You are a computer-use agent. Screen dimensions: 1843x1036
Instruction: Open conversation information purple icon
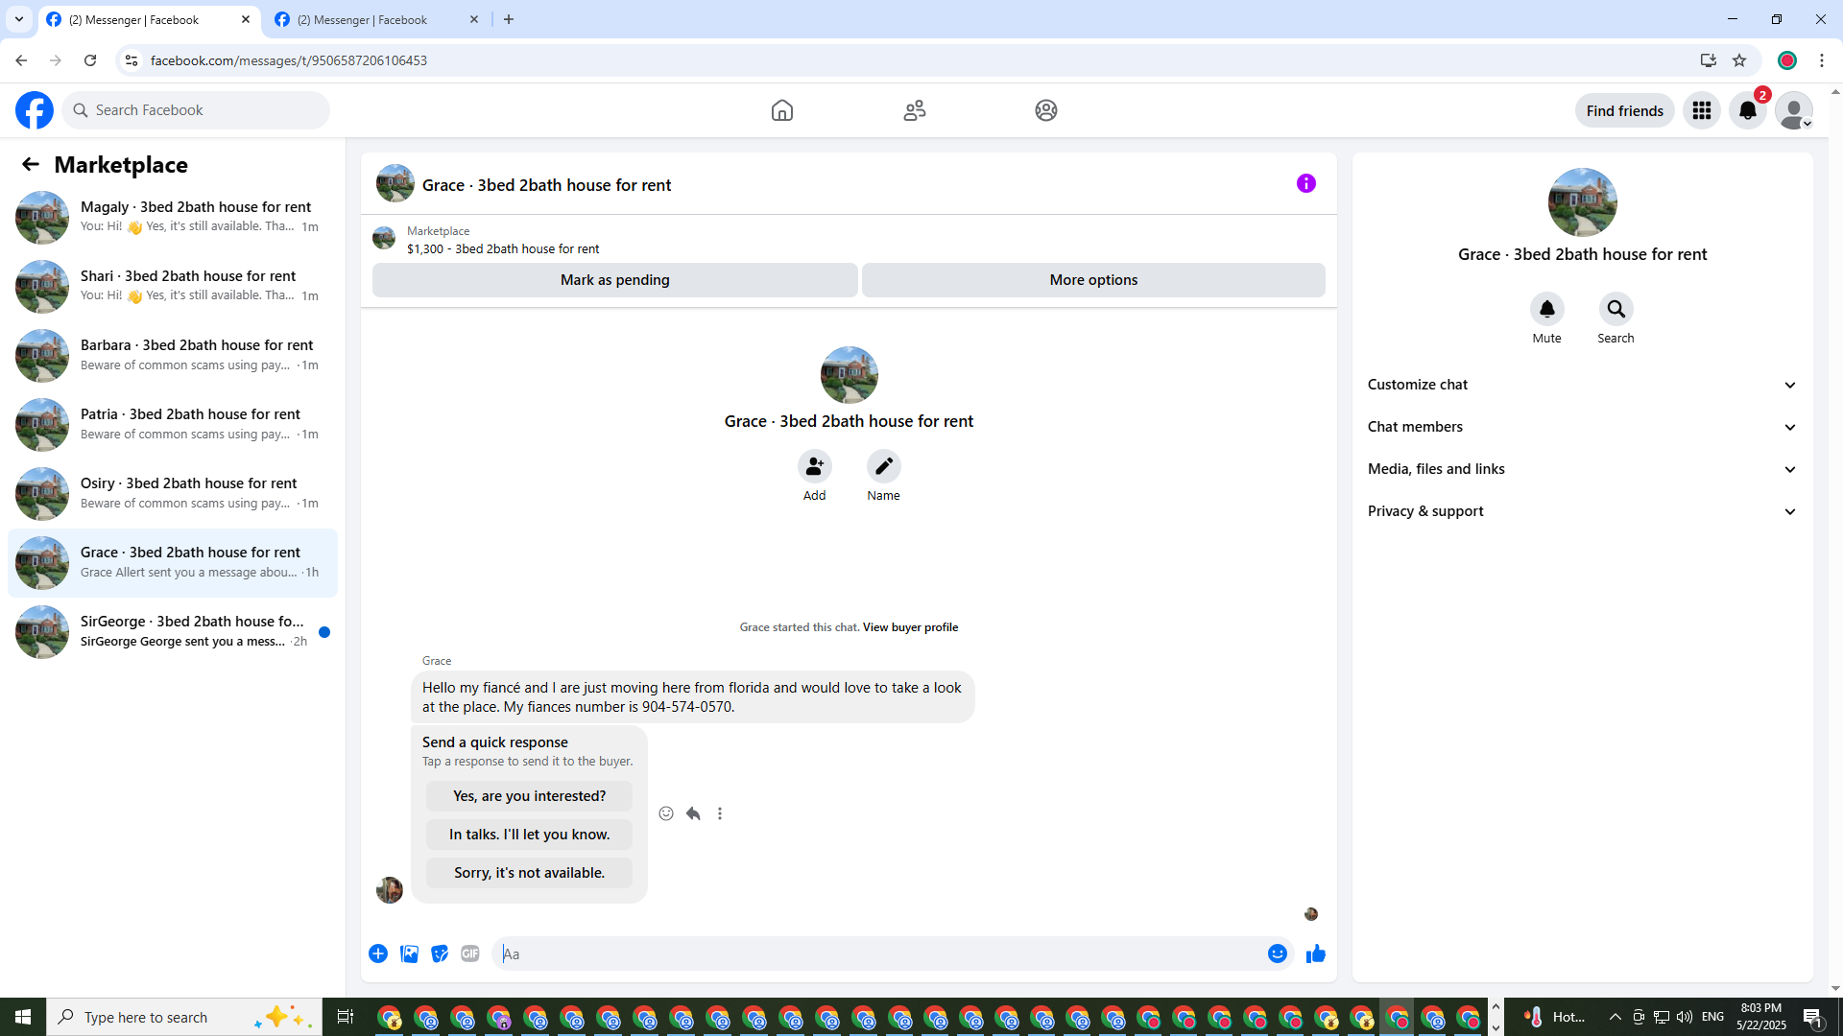[1306, 183]
